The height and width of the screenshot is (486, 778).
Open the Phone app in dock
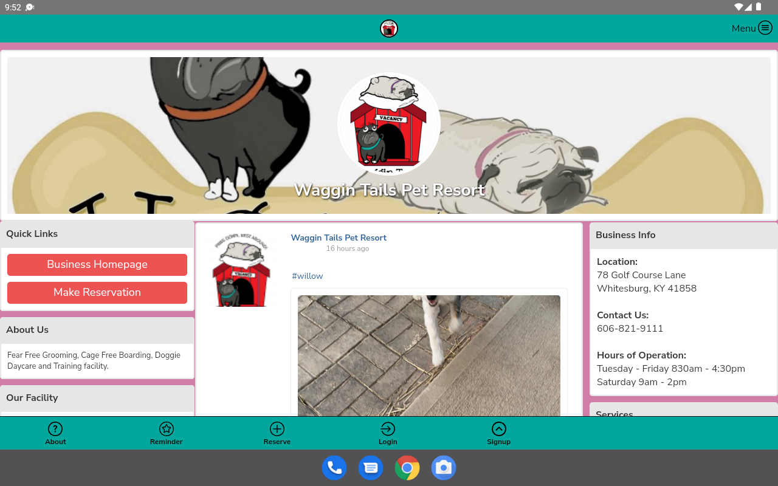pos(334,468)
